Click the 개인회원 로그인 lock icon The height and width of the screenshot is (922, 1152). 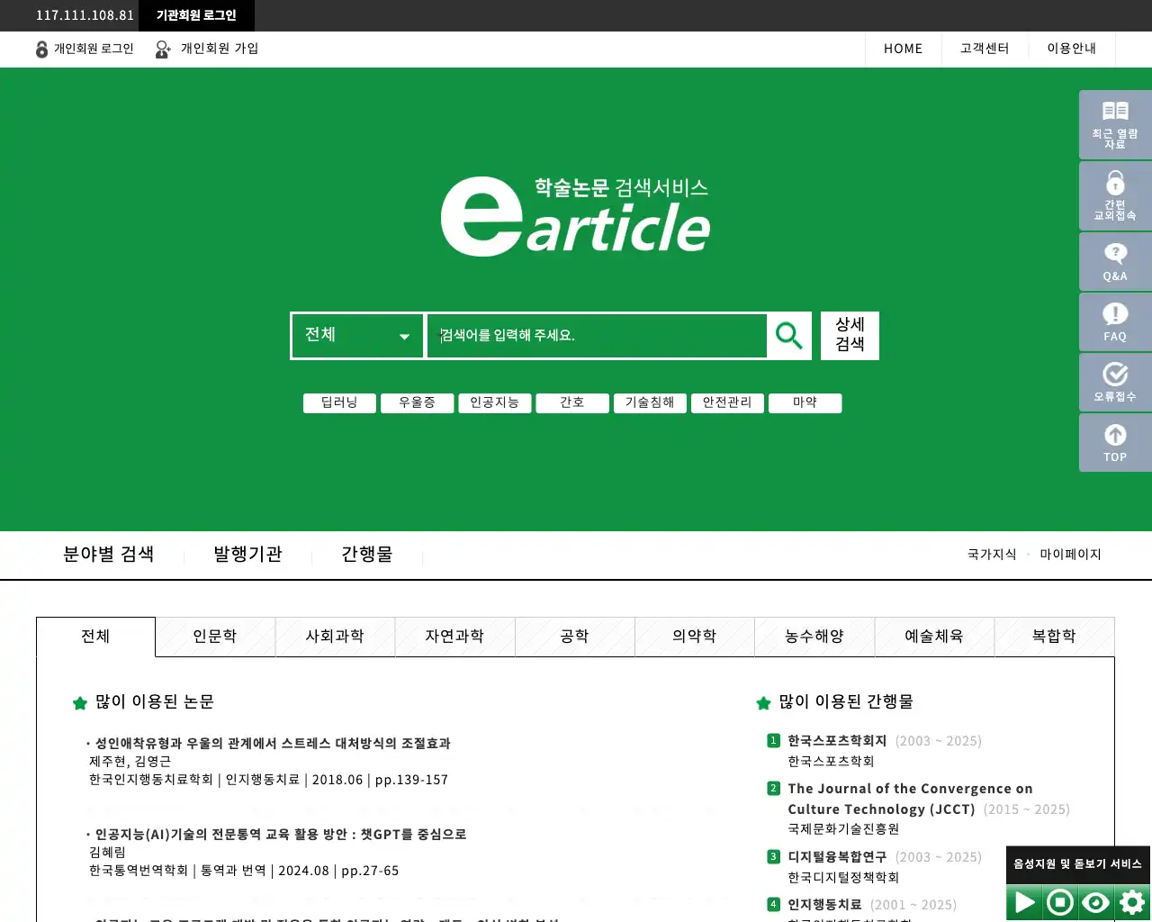tap(41, 50)
